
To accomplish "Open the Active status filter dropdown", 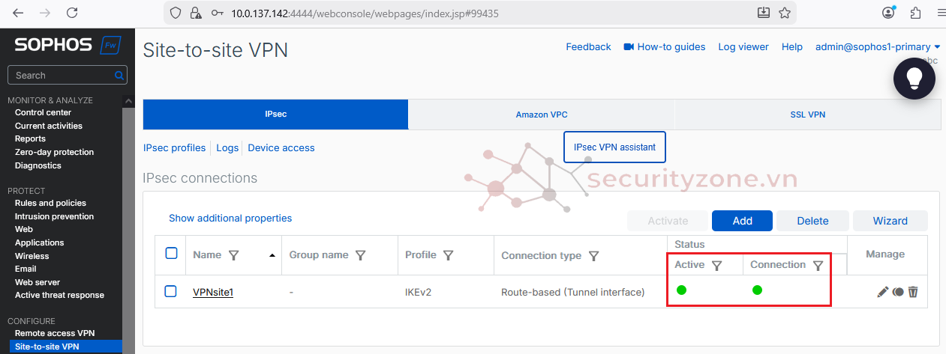I will (716, 265).
